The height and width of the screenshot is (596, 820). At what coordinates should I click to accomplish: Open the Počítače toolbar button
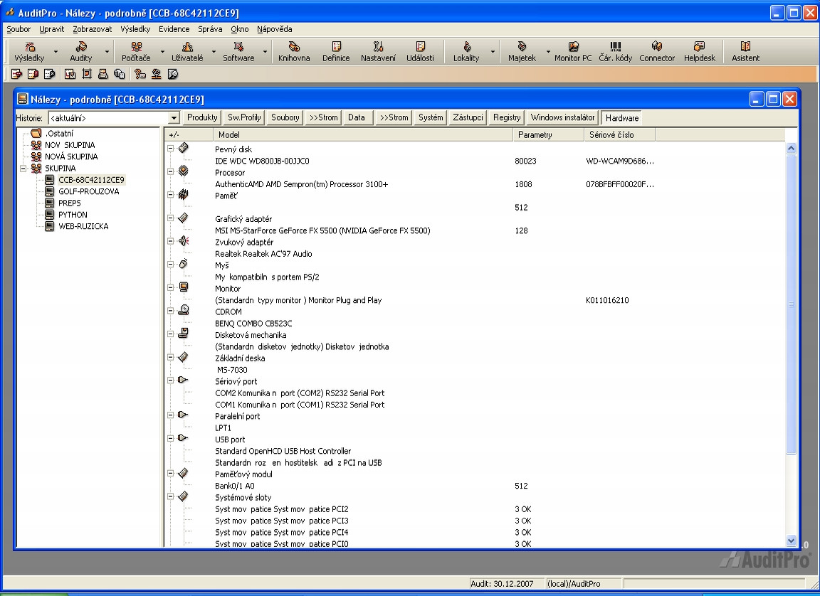click(x=136, y=52)
